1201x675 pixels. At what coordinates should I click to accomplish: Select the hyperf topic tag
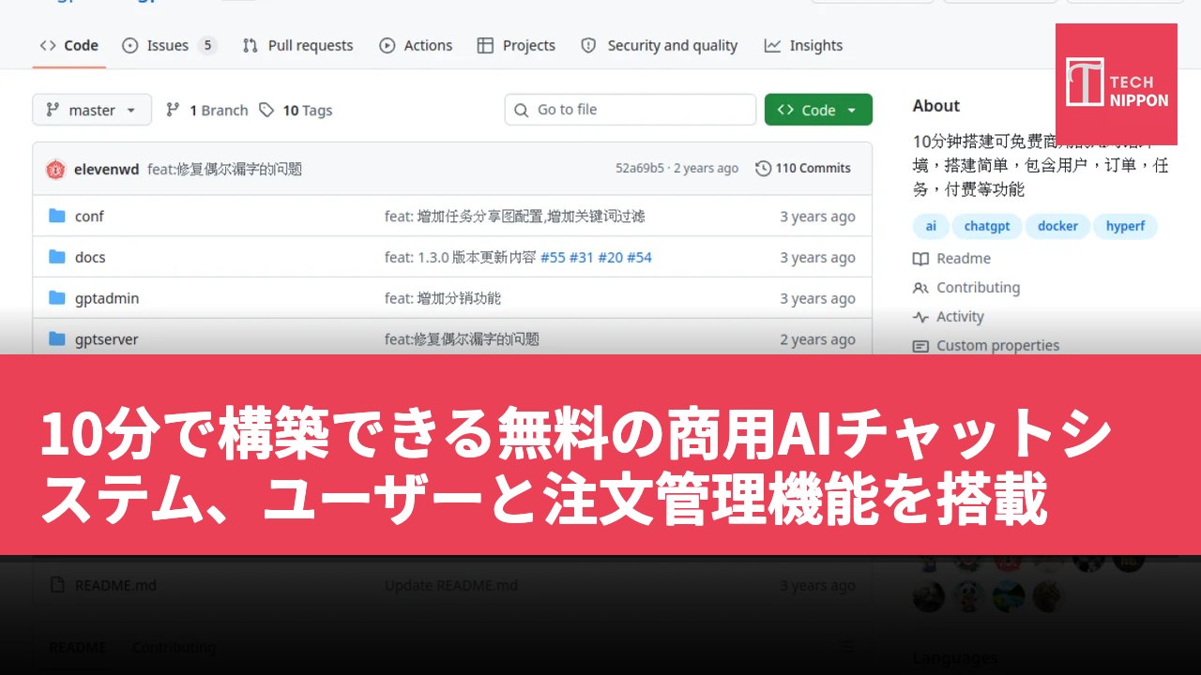pos(1125,226)
